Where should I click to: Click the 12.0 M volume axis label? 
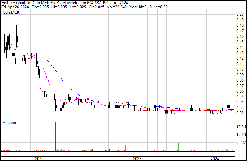click(241, 135)
